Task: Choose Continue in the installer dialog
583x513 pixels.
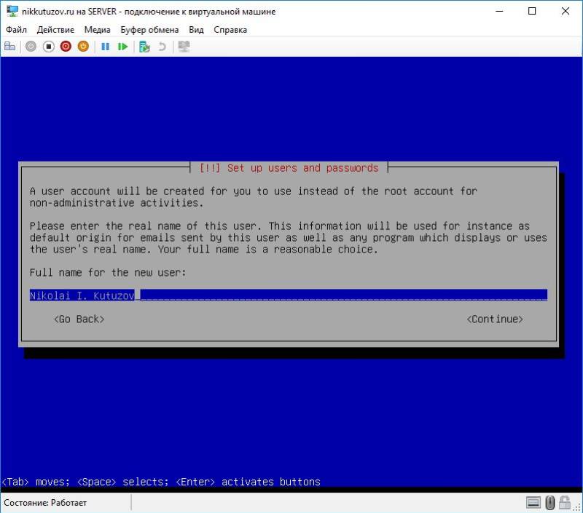Action: tap(496, 319)
